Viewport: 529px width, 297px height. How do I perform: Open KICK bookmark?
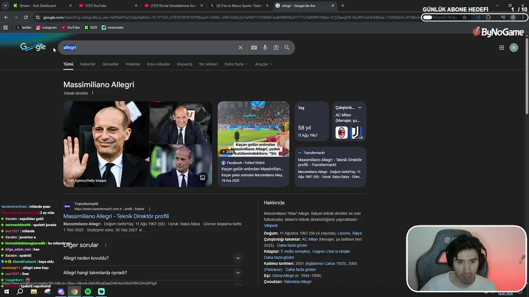(91, 27)
